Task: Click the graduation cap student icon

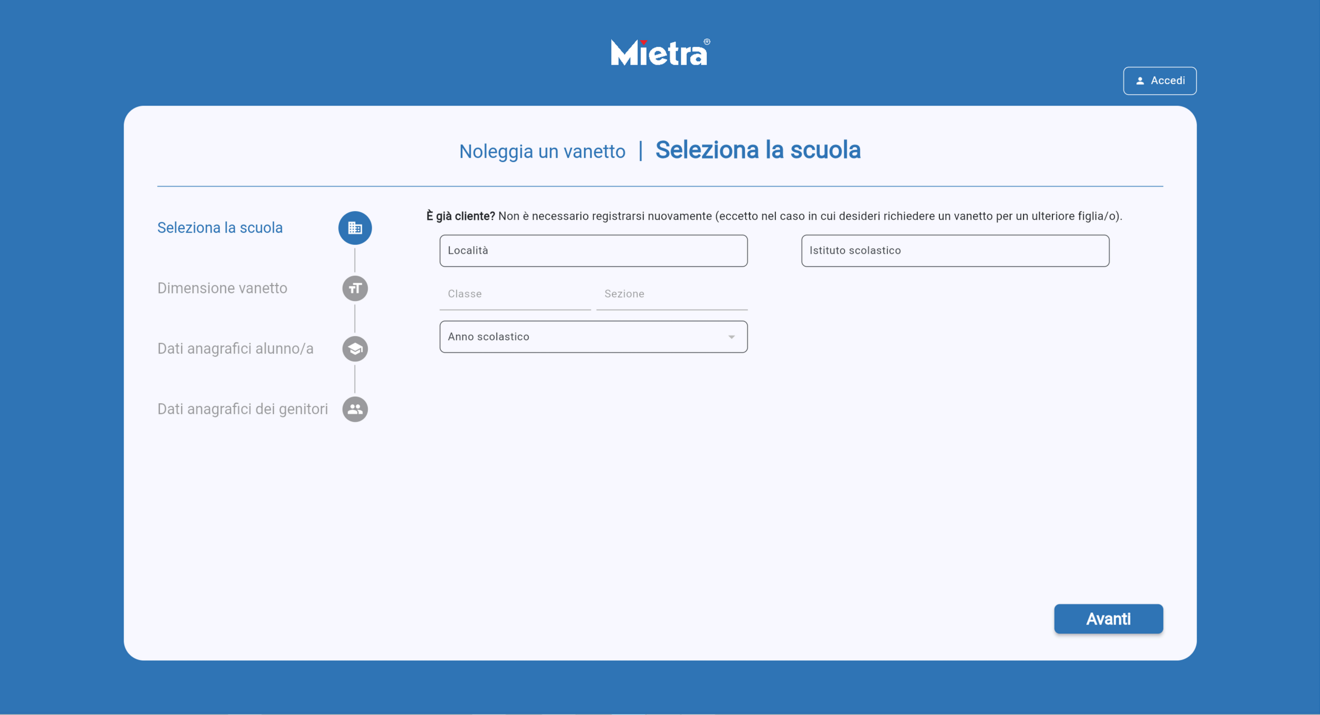Action: click(355, 349)
